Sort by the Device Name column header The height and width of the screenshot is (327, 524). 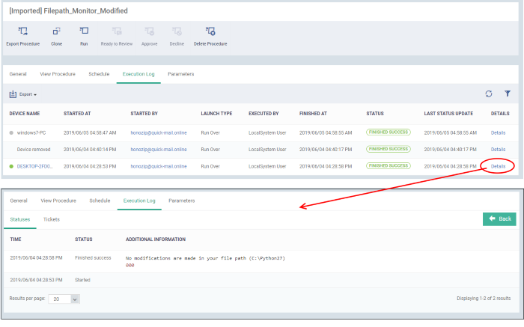[x=25, y=114]
